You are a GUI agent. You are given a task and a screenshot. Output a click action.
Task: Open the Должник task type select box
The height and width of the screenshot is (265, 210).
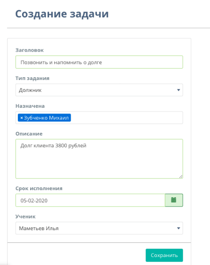(99, 90)
